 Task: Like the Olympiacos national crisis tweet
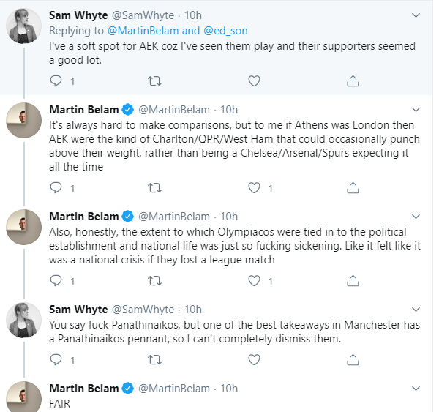pos(254,280)
